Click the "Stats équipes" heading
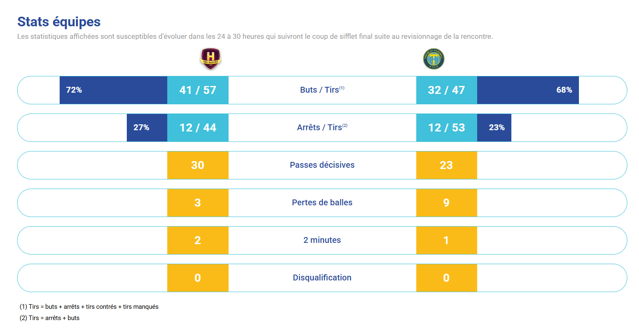The width and height of the screenshot is (639, 333). click(x=59, y=22)
